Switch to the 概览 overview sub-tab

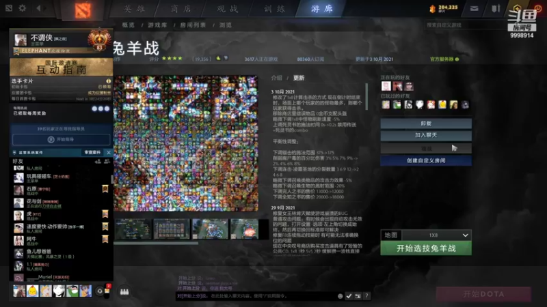click(x=129, y=25)
